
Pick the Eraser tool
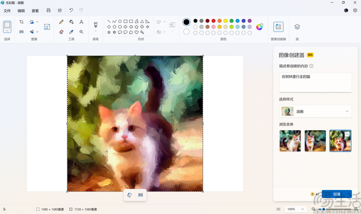[61, 32]
